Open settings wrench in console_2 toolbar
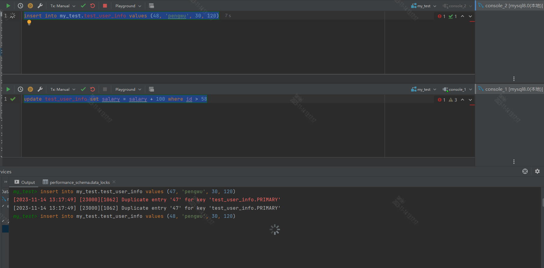This screenshot has width=544, height=268. pos(40,6)
